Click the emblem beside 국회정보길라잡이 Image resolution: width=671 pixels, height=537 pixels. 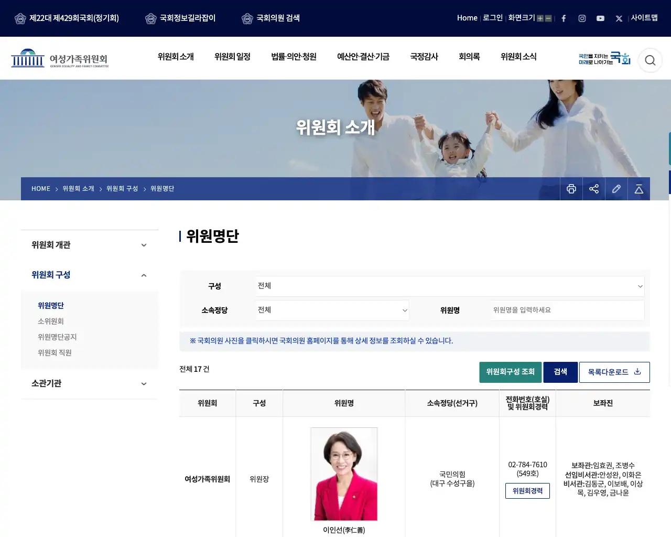(151, 19)
